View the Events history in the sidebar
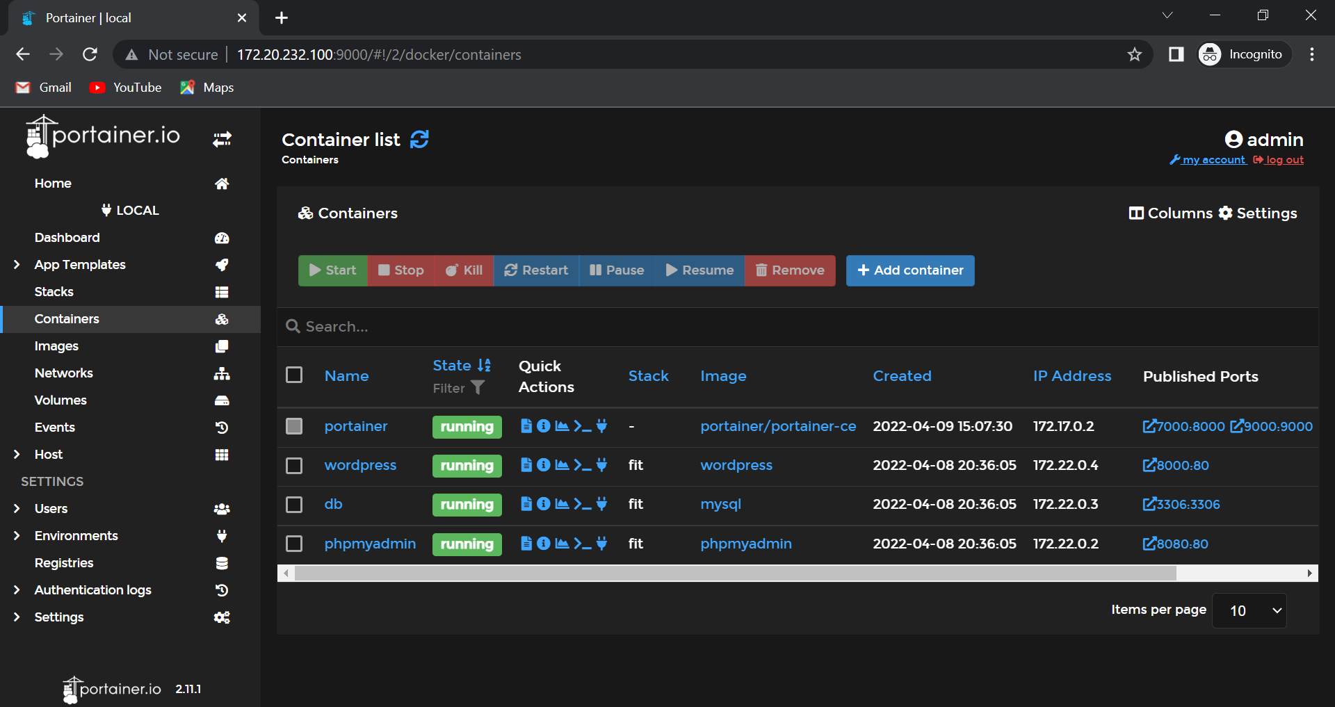The image size is (1335, 707). click(54, 427)
